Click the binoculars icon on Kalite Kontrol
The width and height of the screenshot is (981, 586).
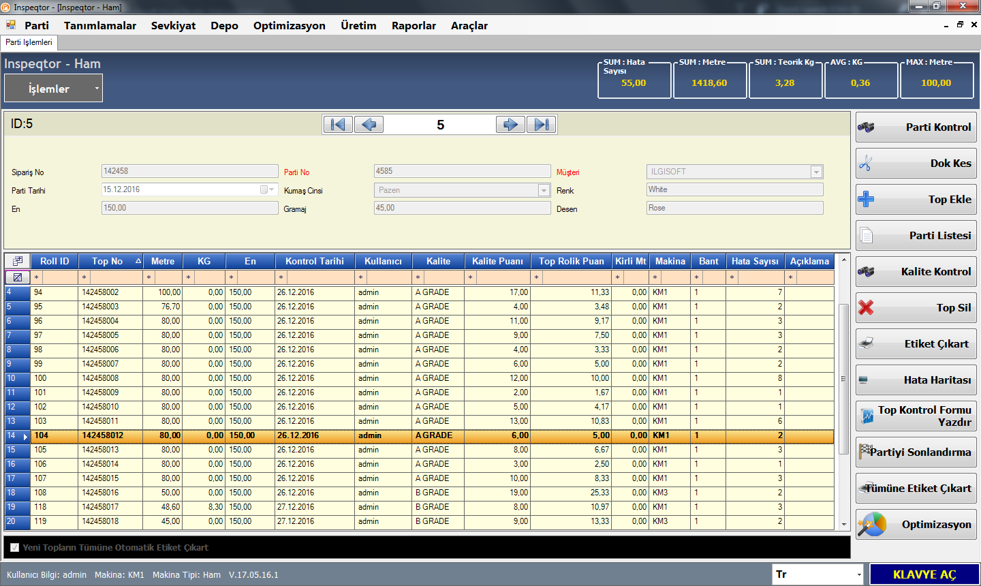tap(866, 271)
